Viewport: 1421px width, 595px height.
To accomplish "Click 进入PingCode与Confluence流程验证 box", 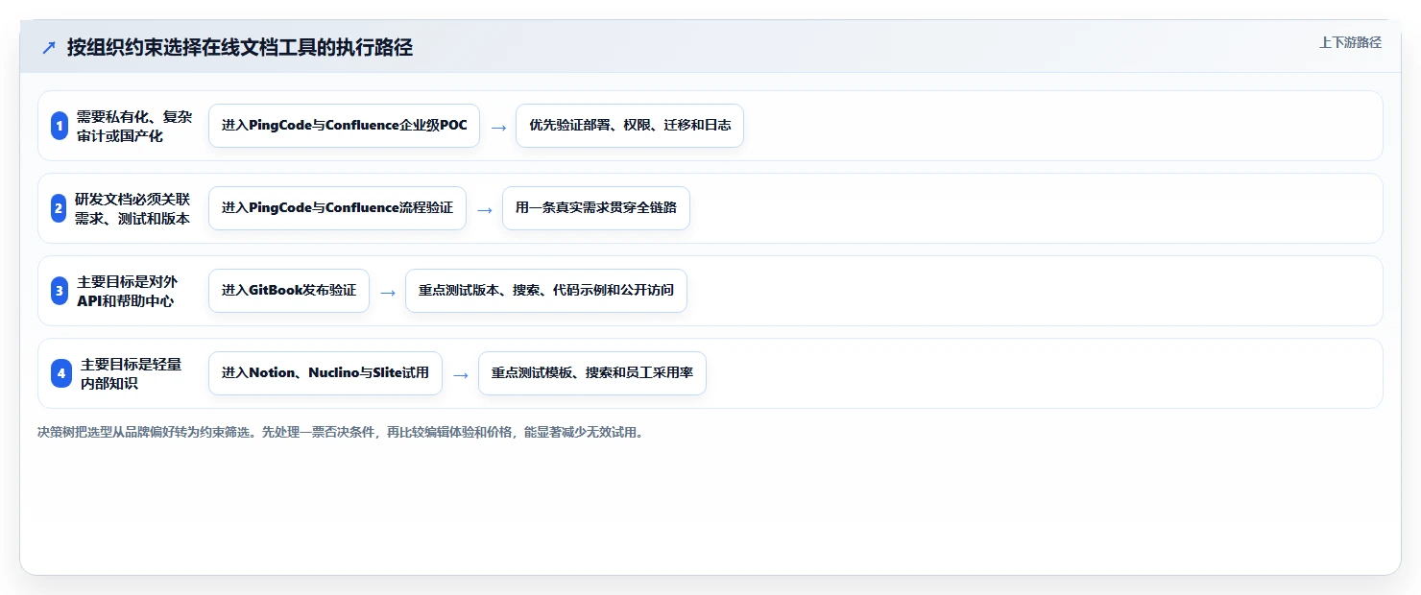I will coord(337,208).
